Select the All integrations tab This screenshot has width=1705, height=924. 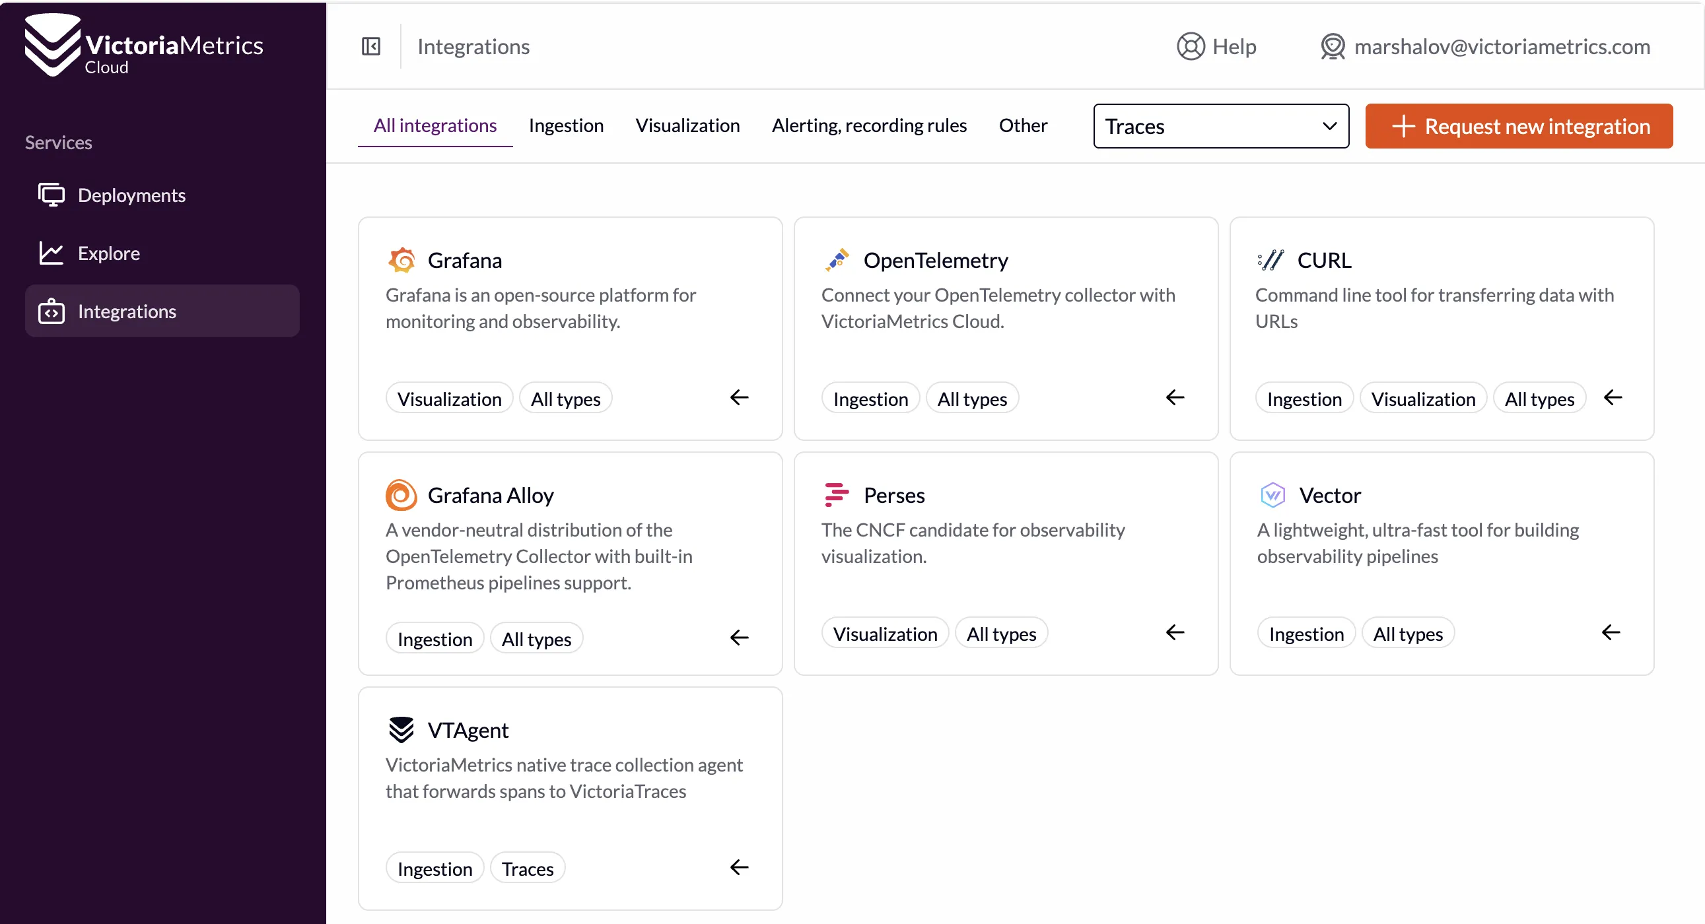pyautogui.click(x=435, y=125)
